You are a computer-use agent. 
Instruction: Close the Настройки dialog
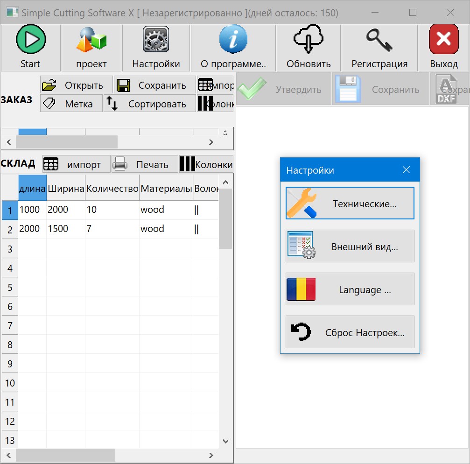(406, 170)
